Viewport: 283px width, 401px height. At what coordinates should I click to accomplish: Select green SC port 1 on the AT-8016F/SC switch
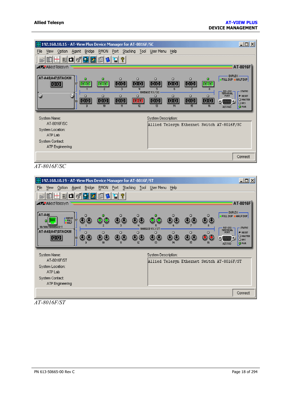tap(86, 84)
